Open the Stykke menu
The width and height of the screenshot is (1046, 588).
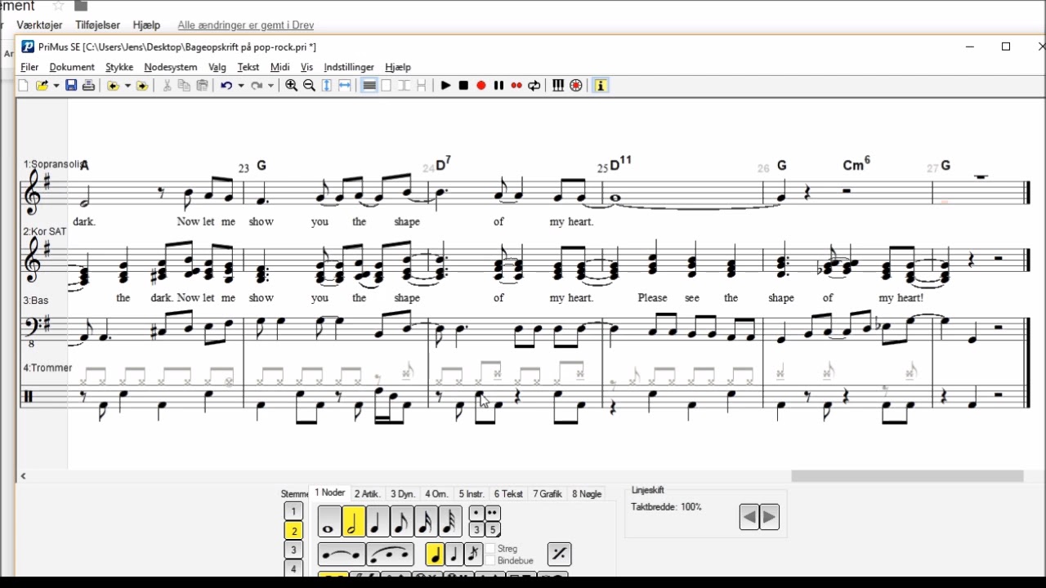coord(119,67)
